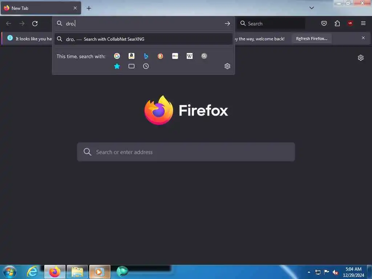Pick the gray magnifier search engine icon

(204, 56)
